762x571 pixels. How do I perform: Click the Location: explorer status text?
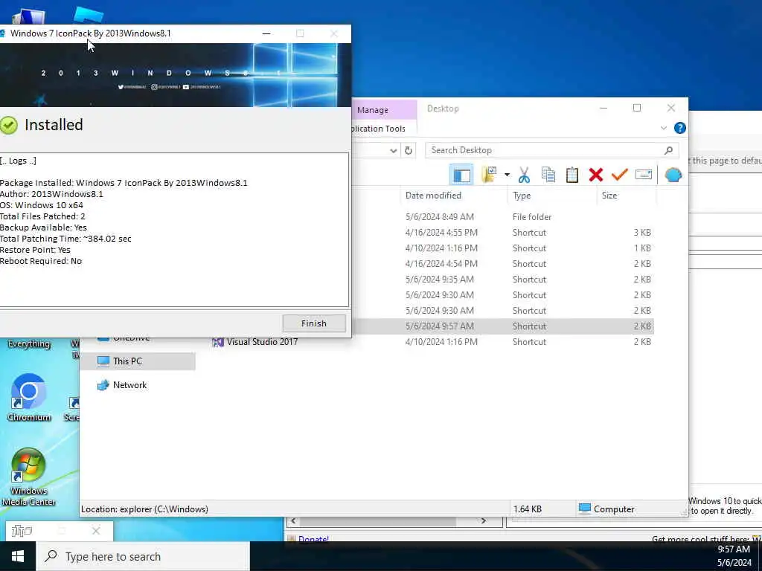tap(145, 509)
